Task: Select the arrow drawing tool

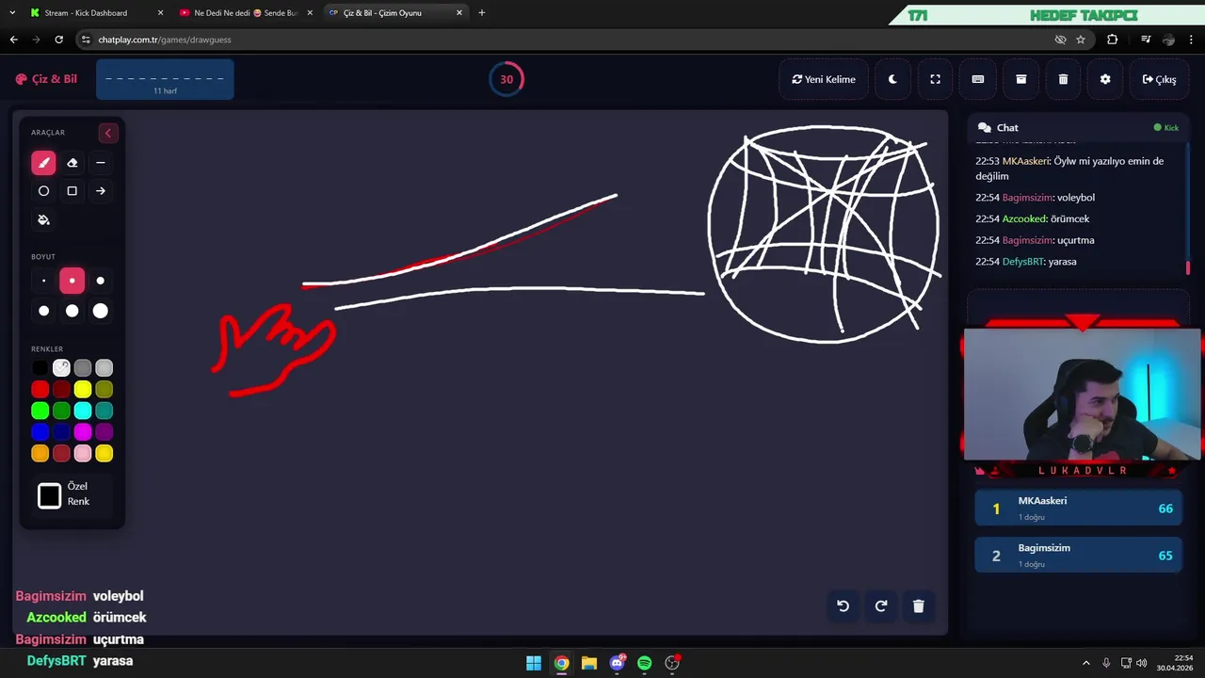Action: pyautogui.click(x=101, y=191)
